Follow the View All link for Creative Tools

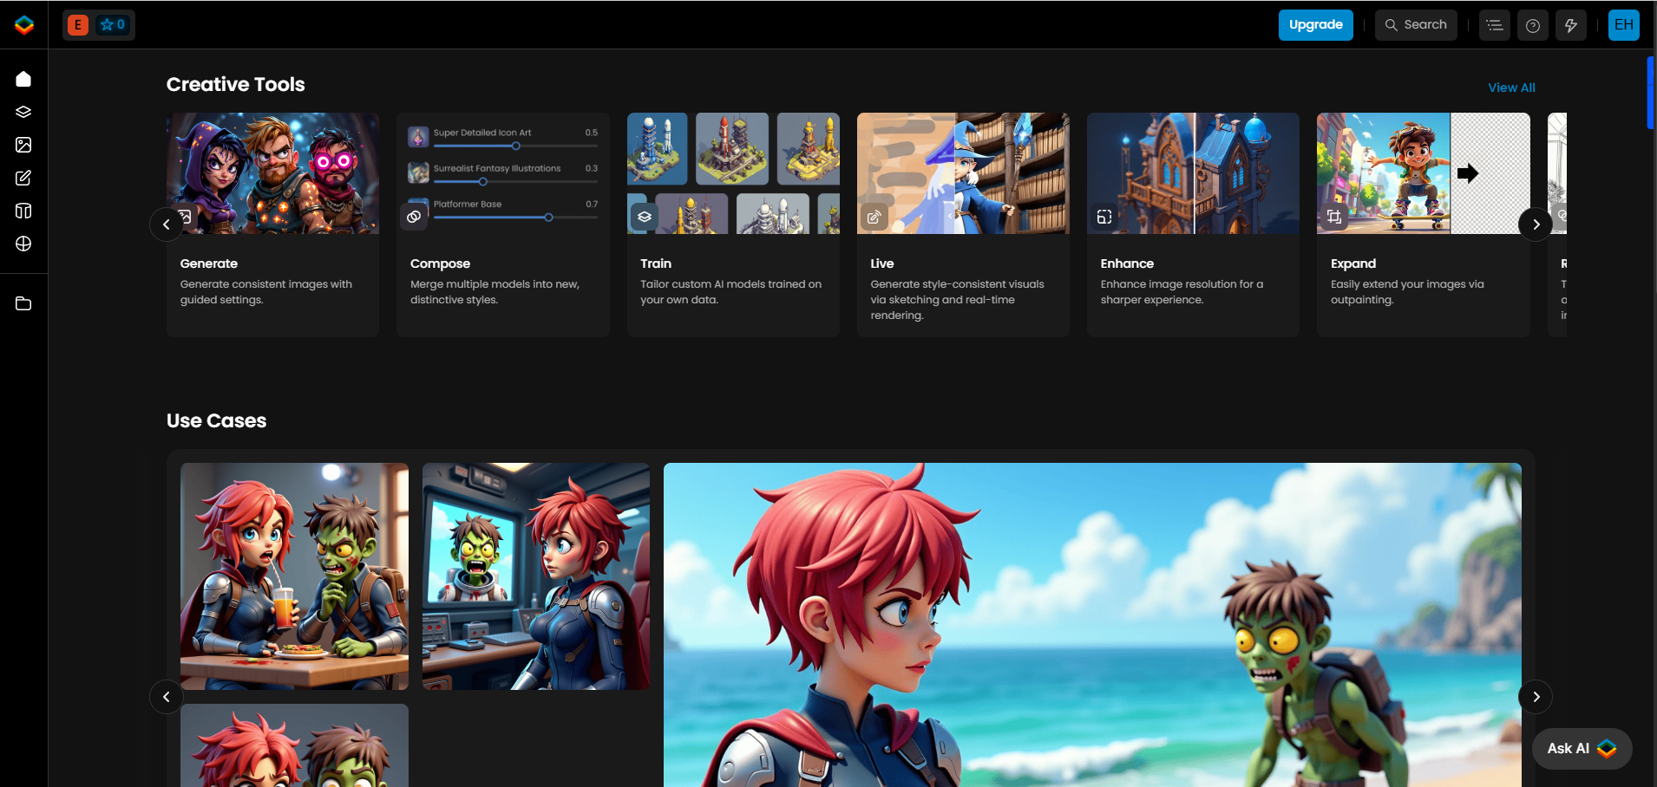(x=1511, y=88)
